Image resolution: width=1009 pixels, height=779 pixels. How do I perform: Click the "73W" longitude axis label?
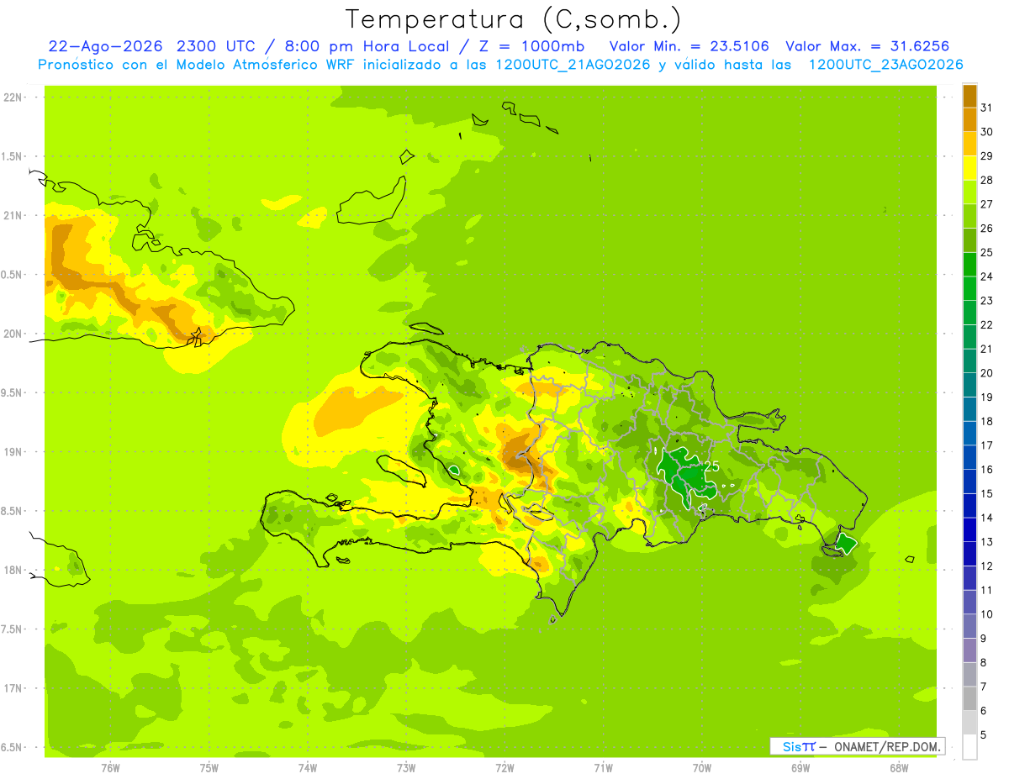coord(406,769)
